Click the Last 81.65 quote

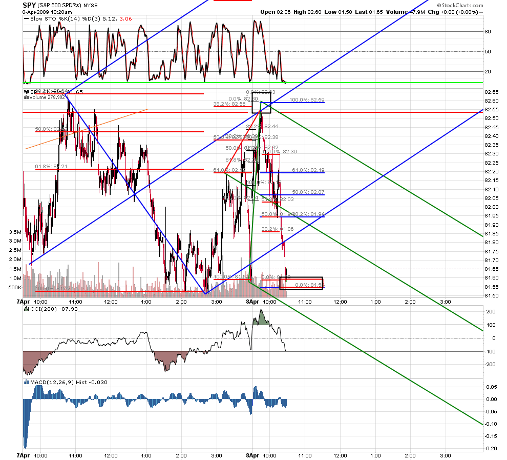click(x=369, y=12)
